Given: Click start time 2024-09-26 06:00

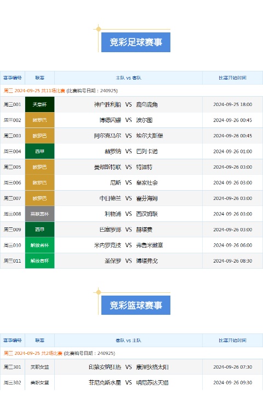Looking at the screenshot, I should [232, 245].
